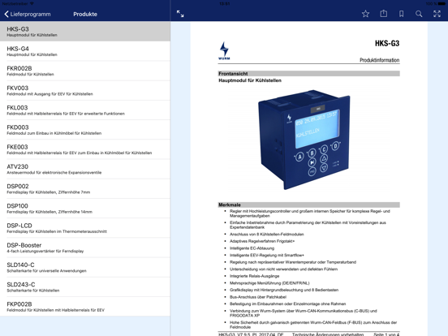Open FKV003 product entry

pyautogui.click(x=85, y=91)
